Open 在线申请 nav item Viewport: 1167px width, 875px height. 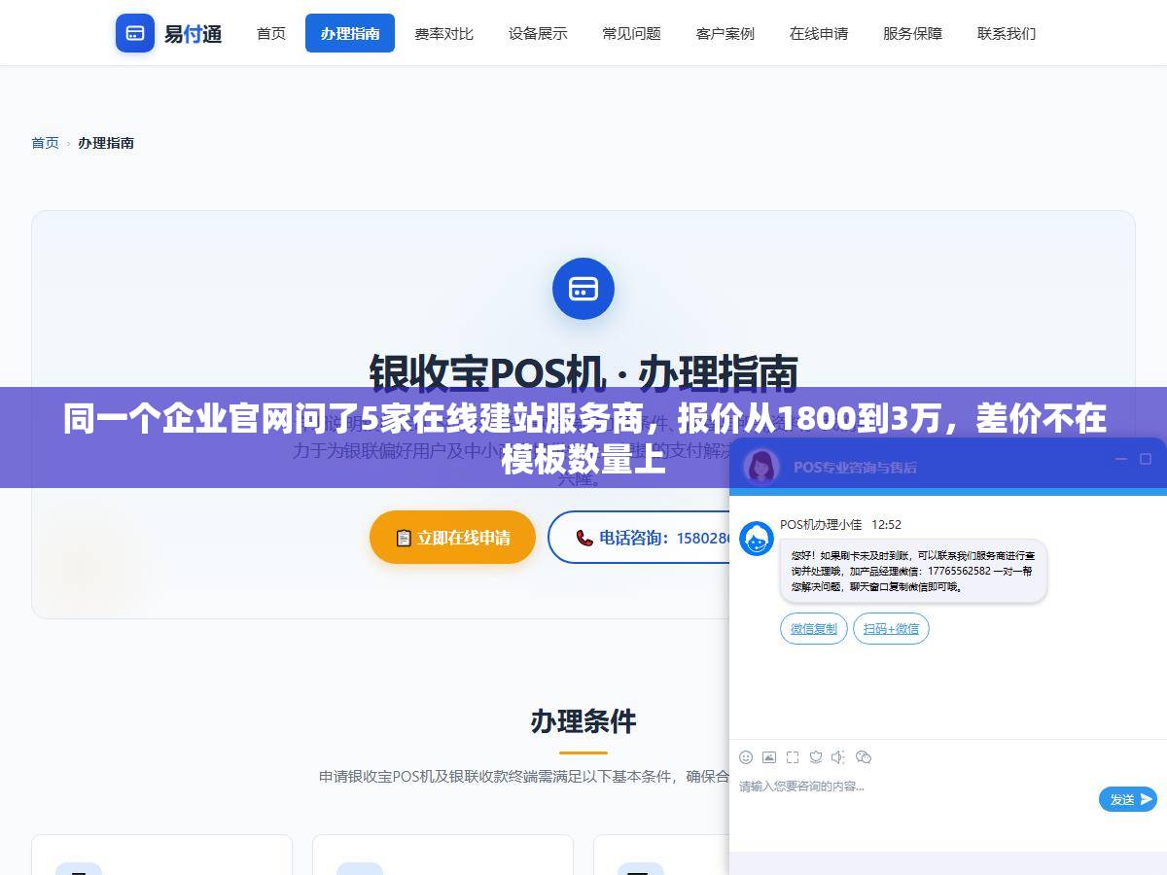819,33
